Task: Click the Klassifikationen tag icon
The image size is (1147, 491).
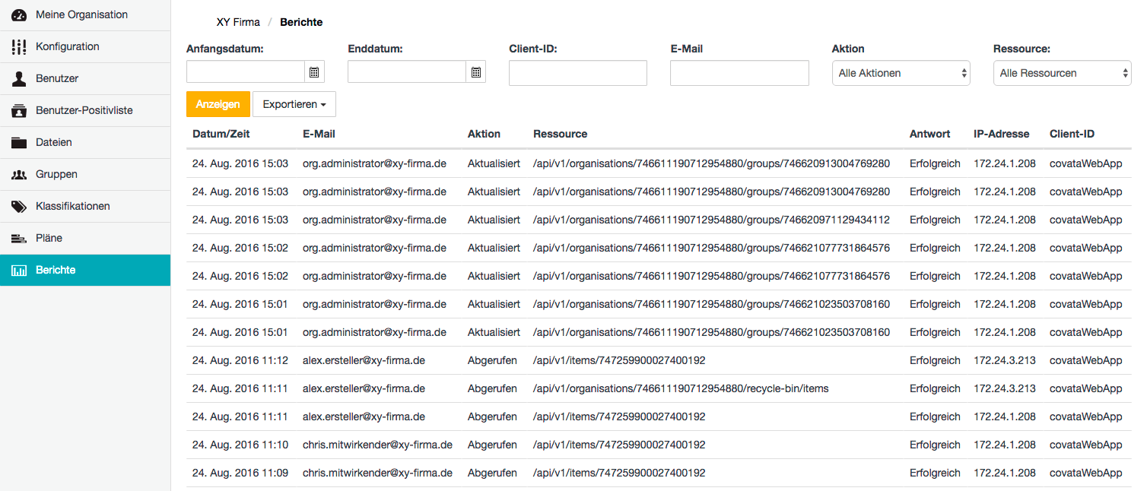Action: point(19,206)
